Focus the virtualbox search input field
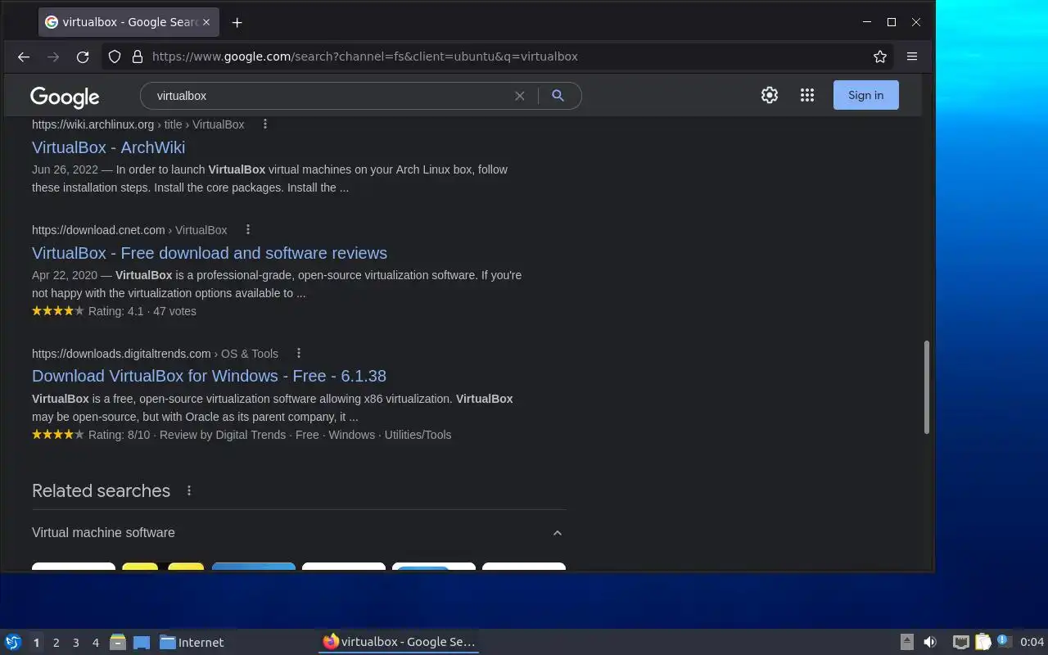This screenshot has width=1048, height=655. (x=327, y=96)
